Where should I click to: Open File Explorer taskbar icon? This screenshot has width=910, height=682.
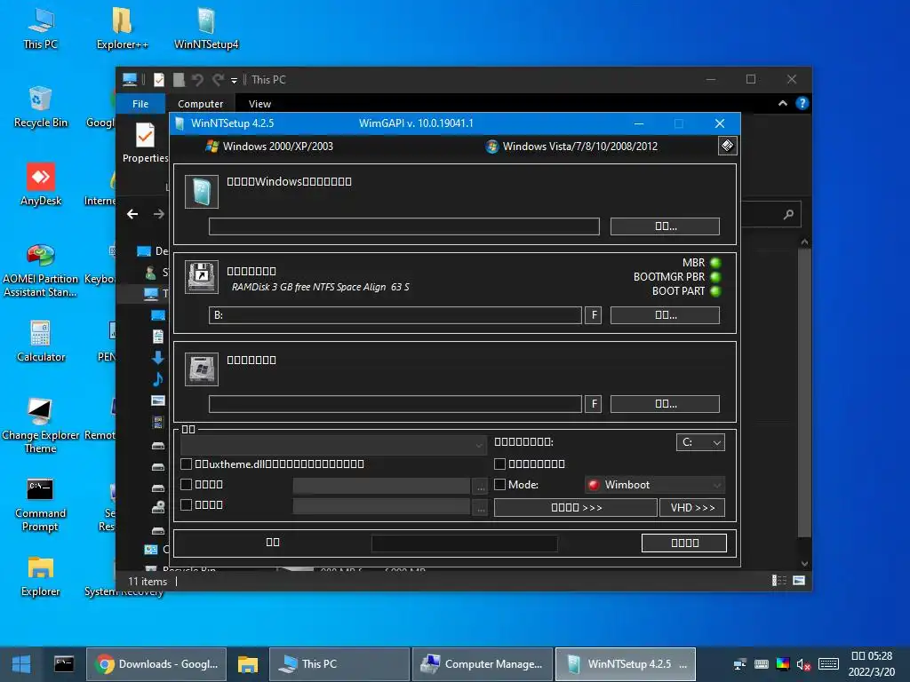tap(248, 664)
